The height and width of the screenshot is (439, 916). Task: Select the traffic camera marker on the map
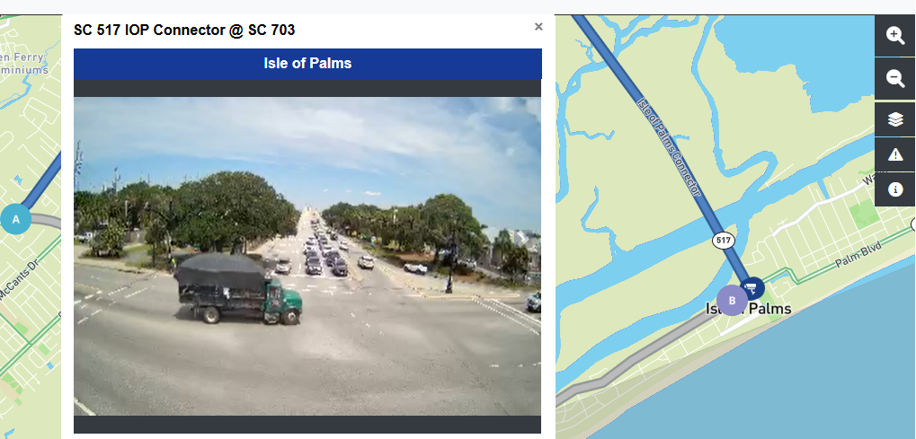point(752,288)
